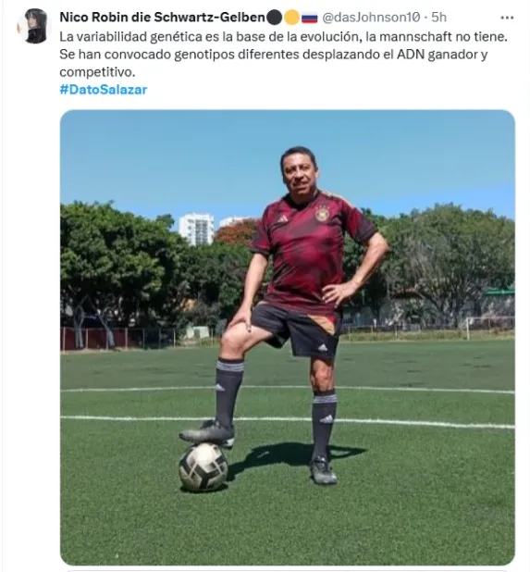The height and width of the screenshot is (572, 530).
Task: Click the profile avatar of Nico Robin
Action: click(34, 26)
